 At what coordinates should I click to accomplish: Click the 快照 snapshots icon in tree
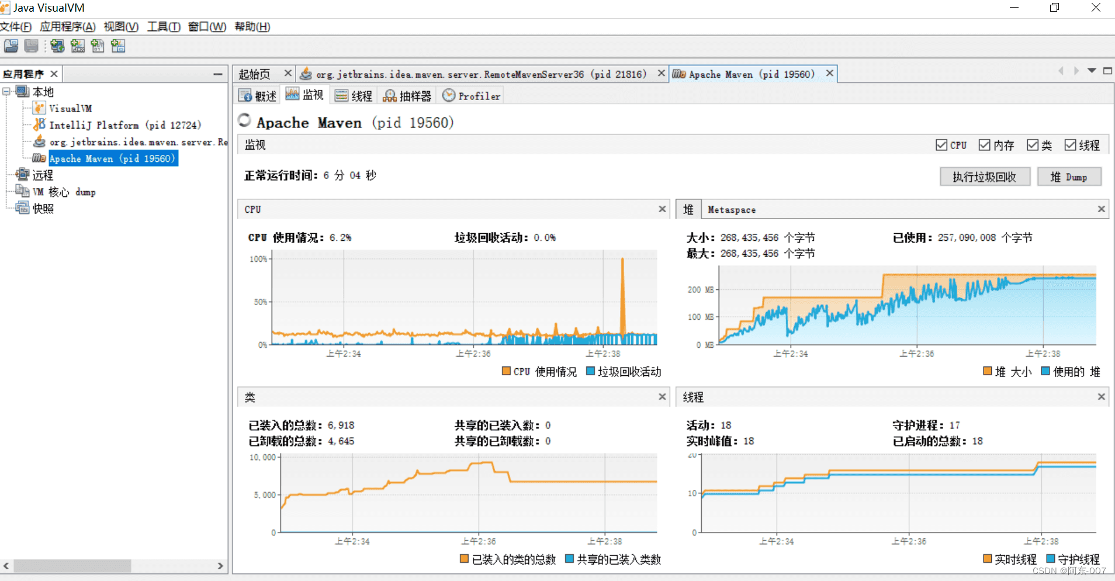(x=22, y=207)
